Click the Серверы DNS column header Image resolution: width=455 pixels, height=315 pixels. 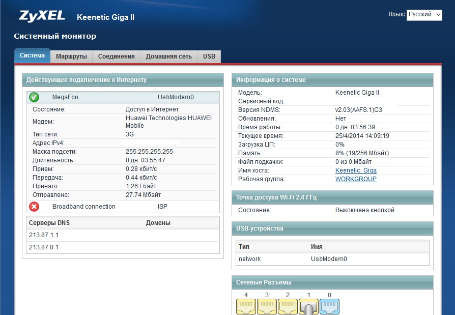(x=49, y=223)
